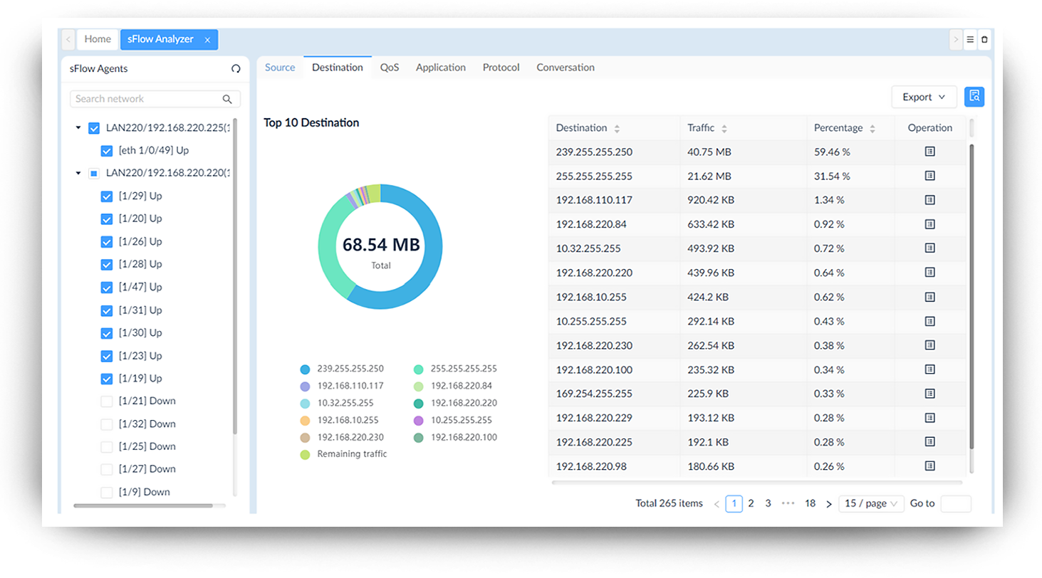
Task: Collapse the LAN220/192.168.220.225 tree node
Action: tap(78, 128)
